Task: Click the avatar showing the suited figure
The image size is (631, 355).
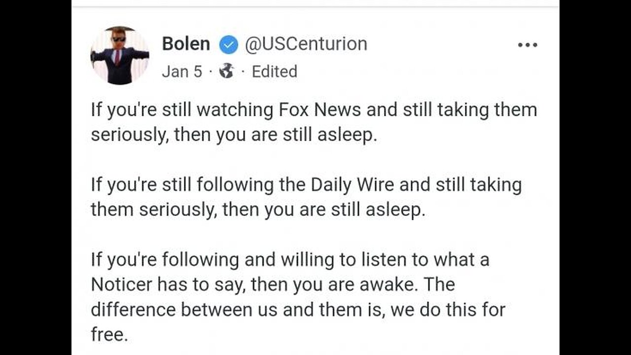Action: [119, 54]
